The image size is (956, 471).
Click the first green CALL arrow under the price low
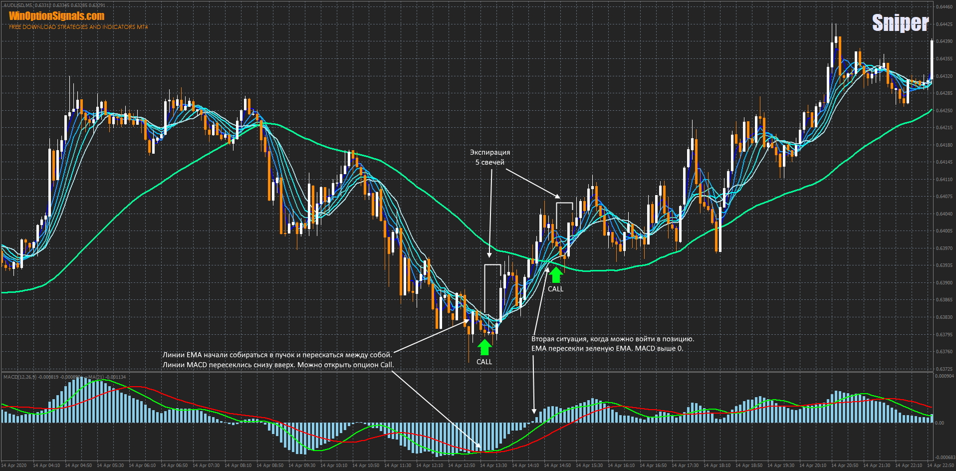tap(484, 347)
